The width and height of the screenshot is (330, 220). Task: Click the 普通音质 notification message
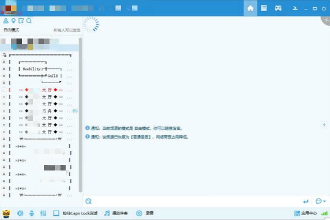tap(139, 137)
